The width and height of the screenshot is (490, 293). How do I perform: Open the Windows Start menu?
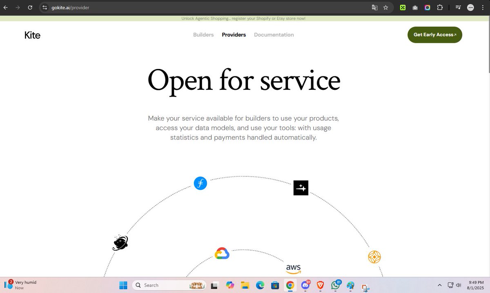coord(123,285)
